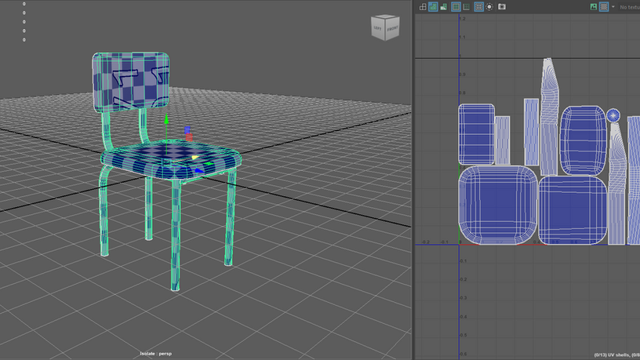This screenshot has width=640, height=360.
Task: Open the dropdown arrow beside the checker icon
Action: tap(613, 6)
